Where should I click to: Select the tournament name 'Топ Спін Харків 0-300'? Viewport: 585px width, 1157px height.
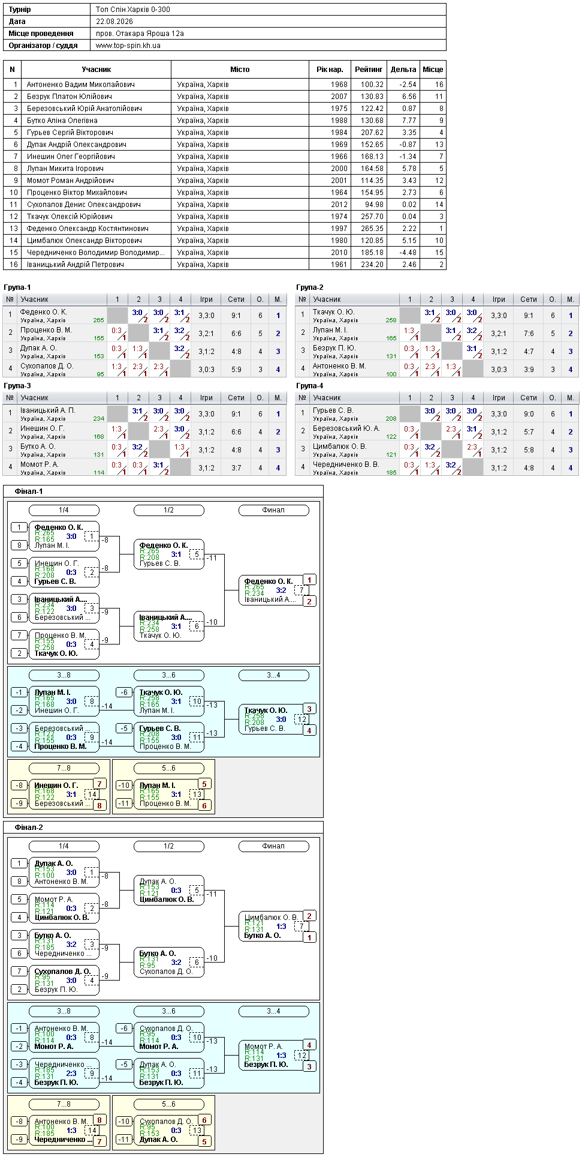click(x=133, y=9)
